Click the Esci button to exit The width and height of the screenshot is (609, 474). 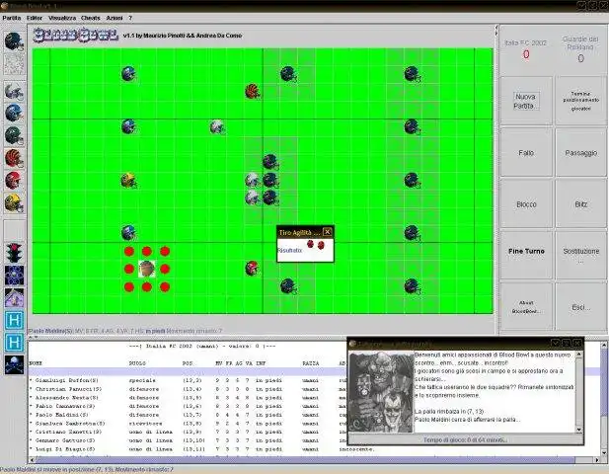pyautogui.click(x=581, y=306)
